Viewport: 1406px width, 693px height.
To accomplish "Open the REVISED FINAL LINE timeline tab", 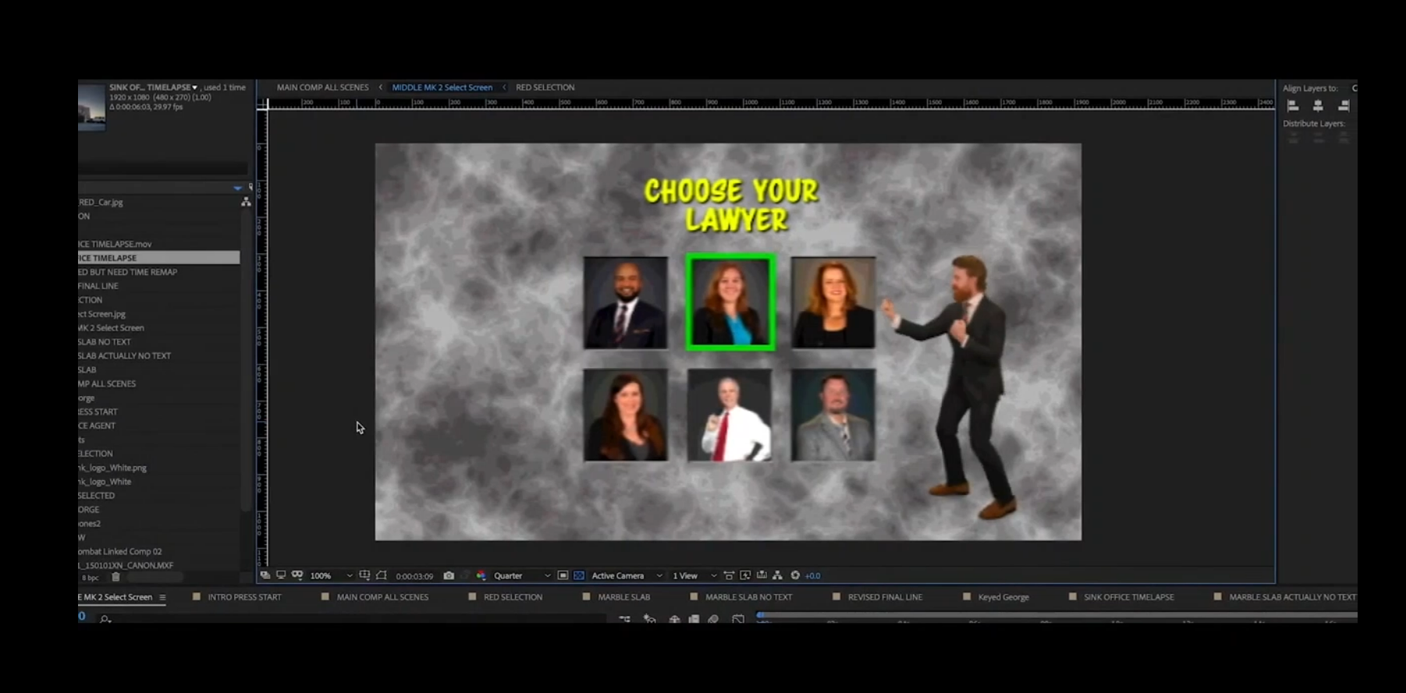I will tap(885, 597).
